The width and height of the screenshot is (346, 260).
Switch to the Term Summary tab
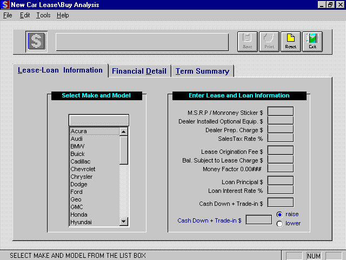pos(202,71)
